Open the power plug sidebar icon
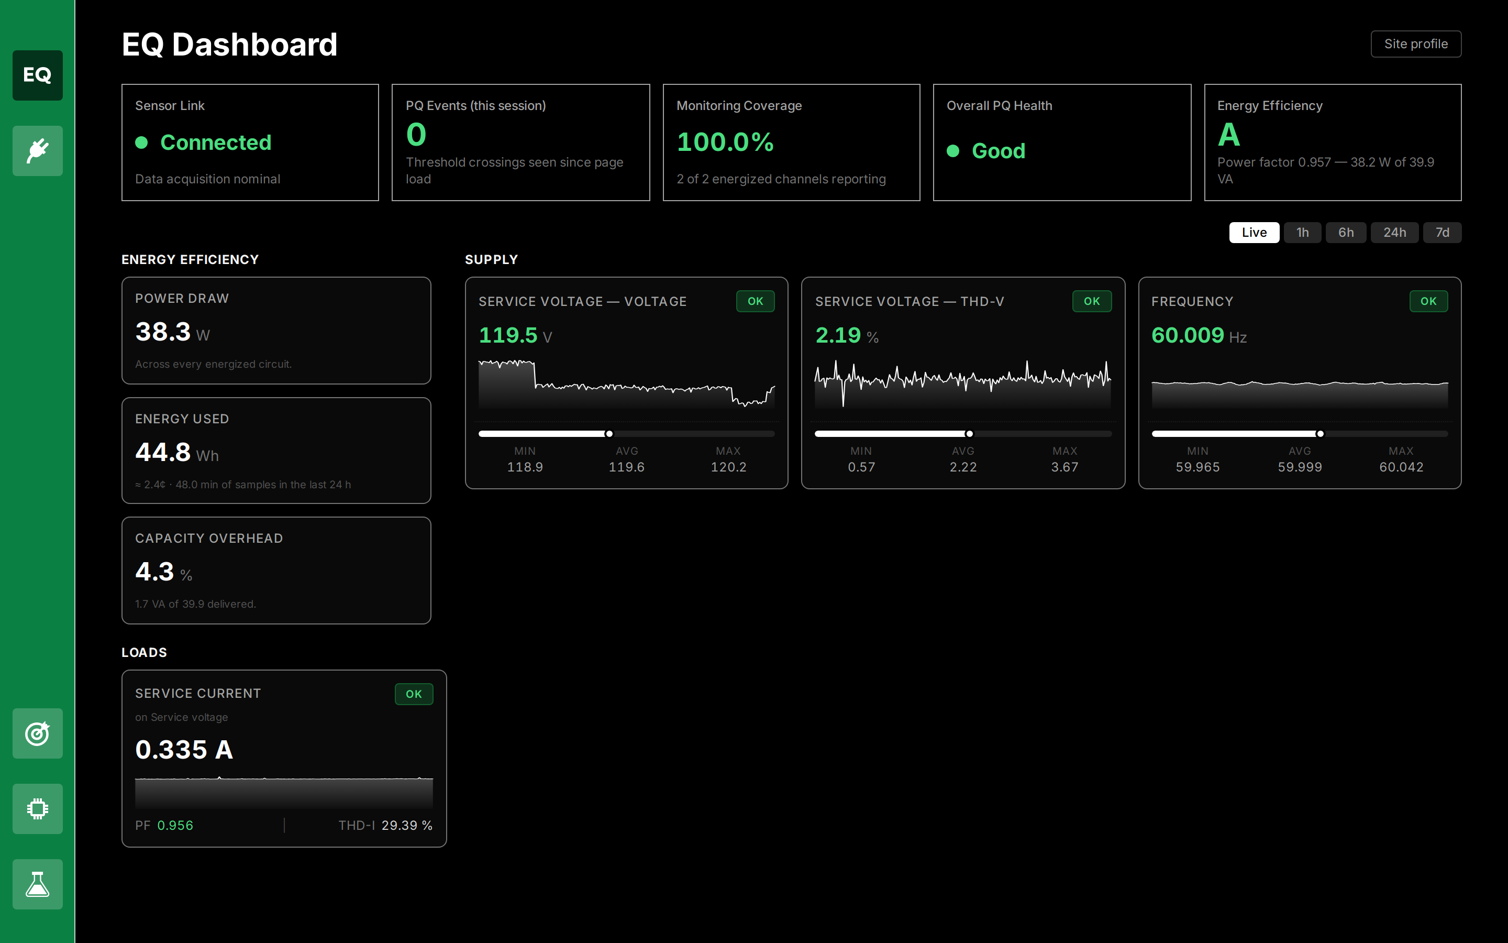This screenshot has width=1508, height=943. click(x=37, y=150)
